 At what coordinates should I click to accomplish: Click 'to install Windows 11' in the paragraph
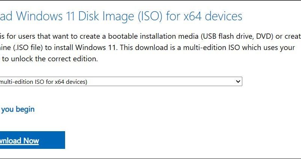81,48
